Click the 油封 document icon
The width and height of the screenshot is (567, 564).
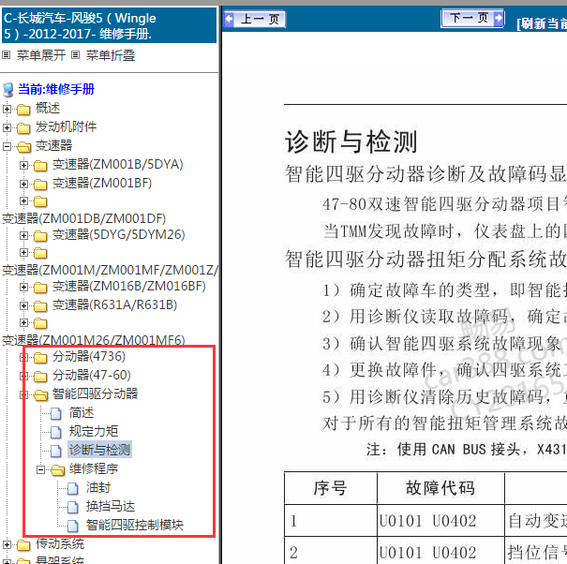(x=73, y=488)
